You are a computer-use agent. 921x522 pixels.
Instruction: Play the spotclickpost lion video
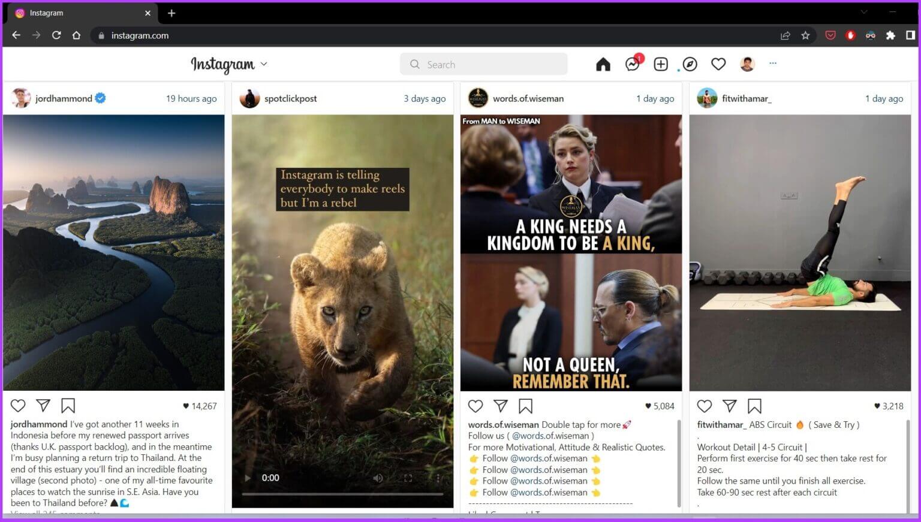click(x=248, y=478)
